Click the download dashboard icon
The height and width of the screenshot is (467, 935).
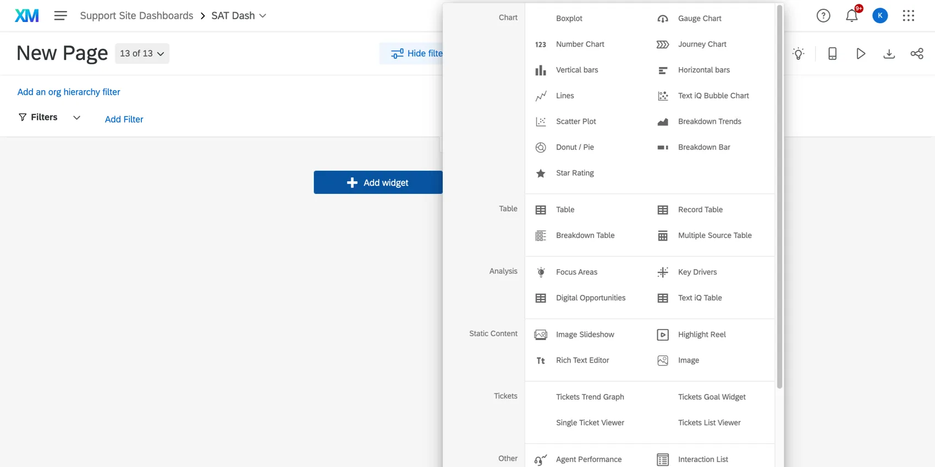pyautogui.click(x=889, y=53)
